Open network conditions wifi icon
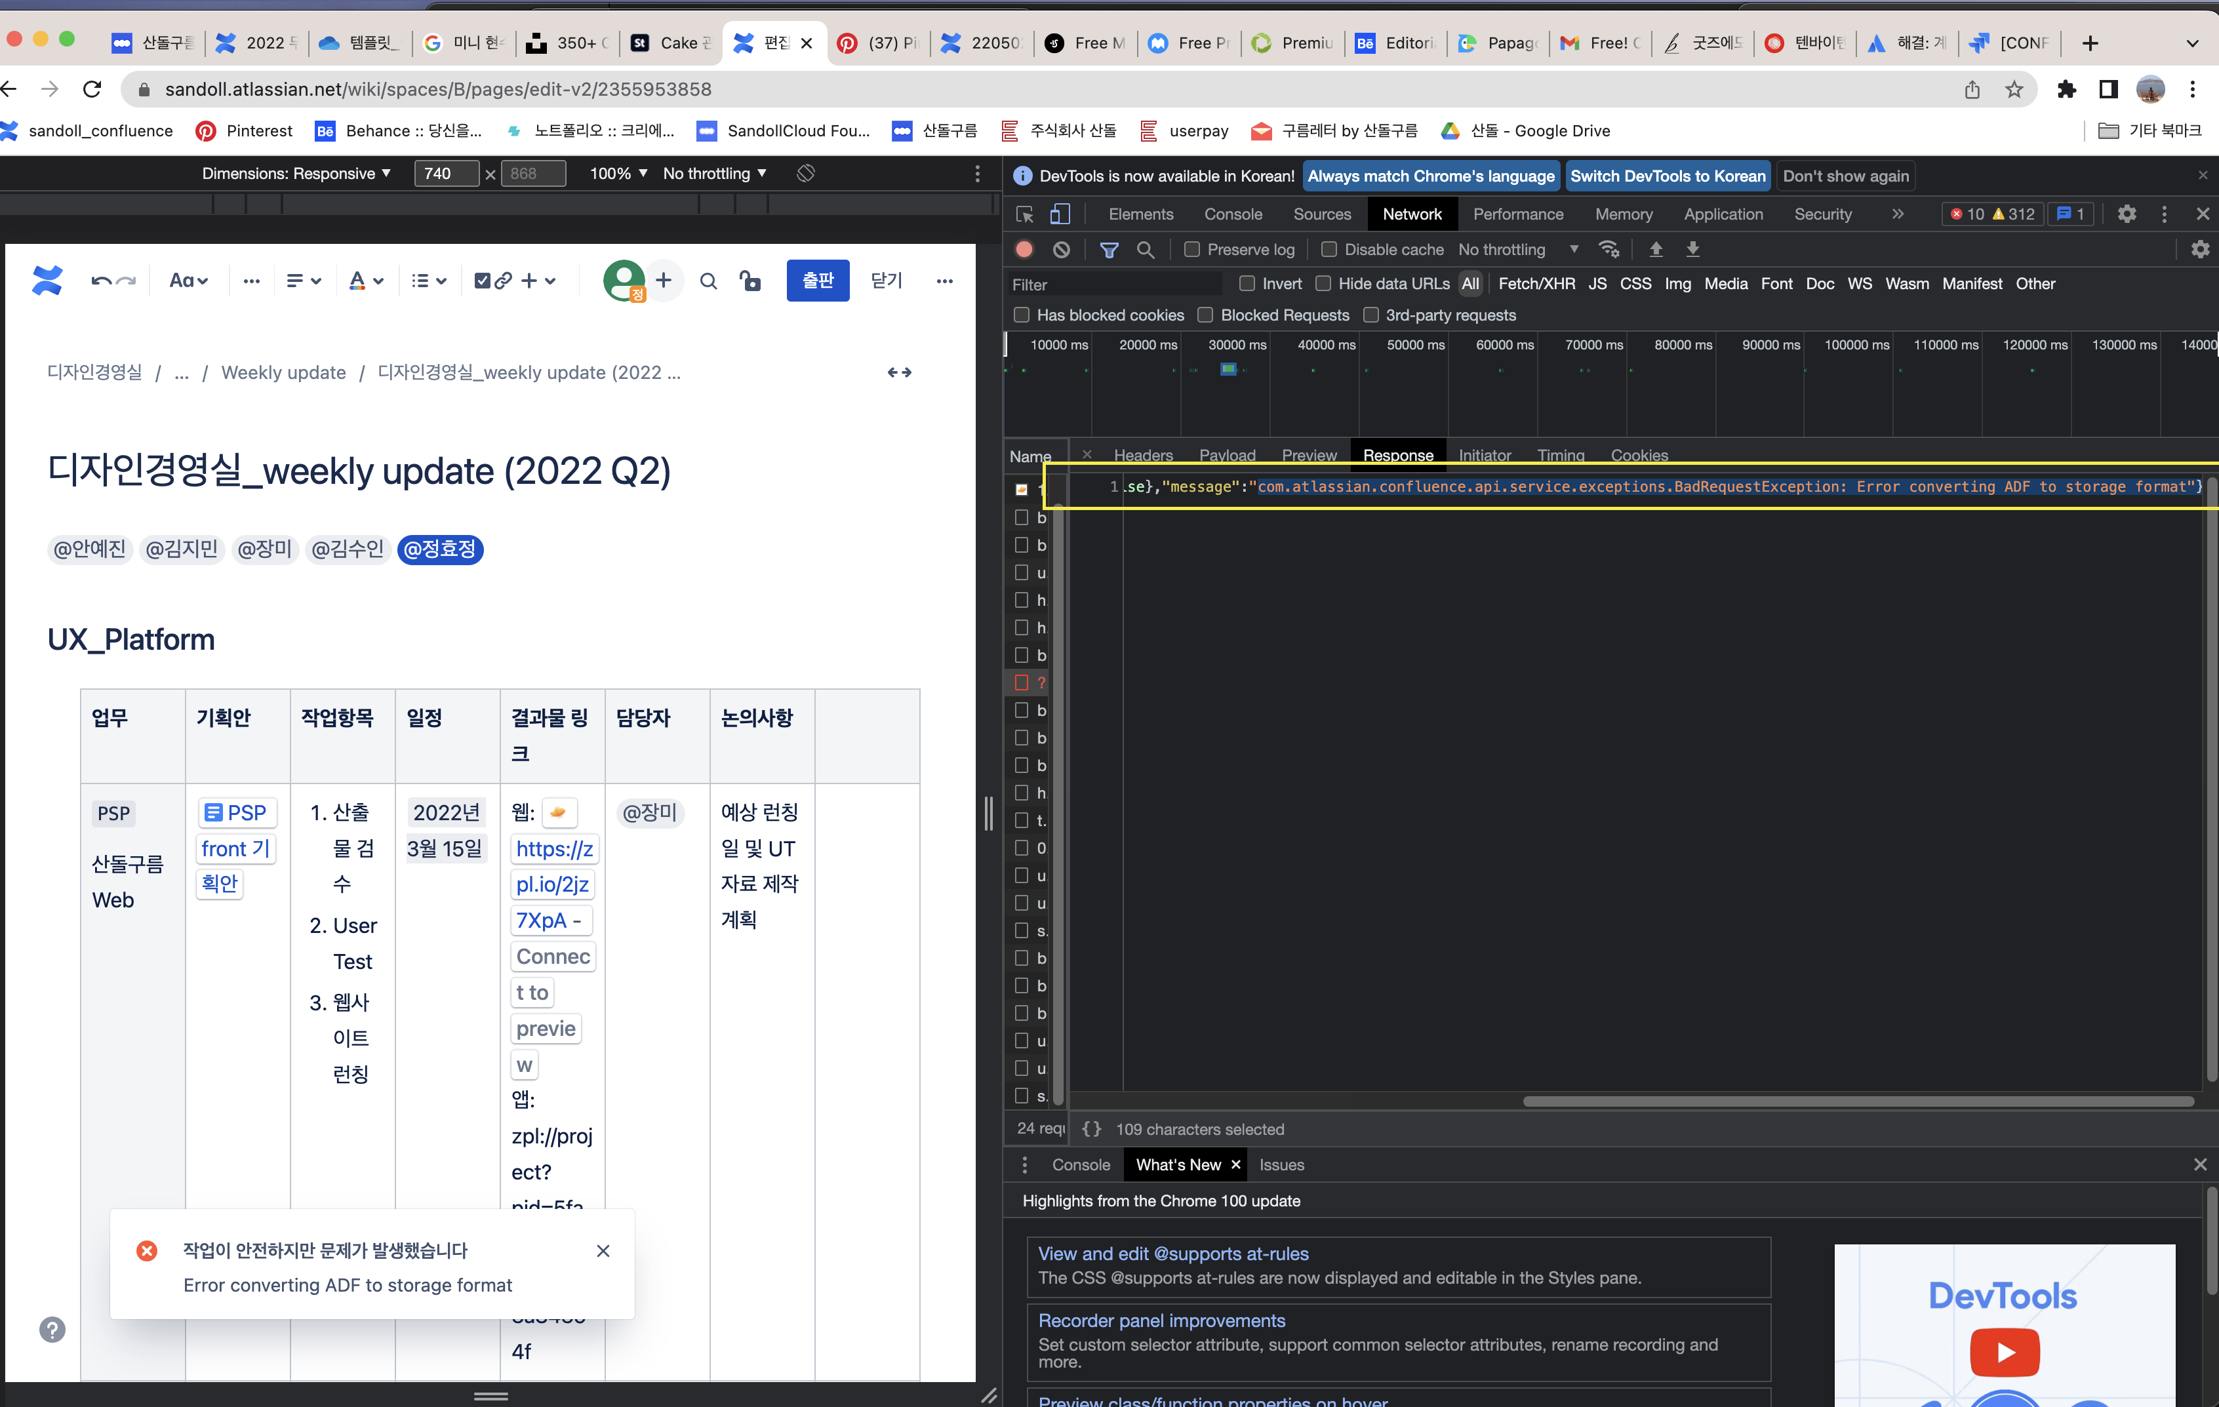The width and height of the screenshot is (2219, 1407). tap(1609, 248)
